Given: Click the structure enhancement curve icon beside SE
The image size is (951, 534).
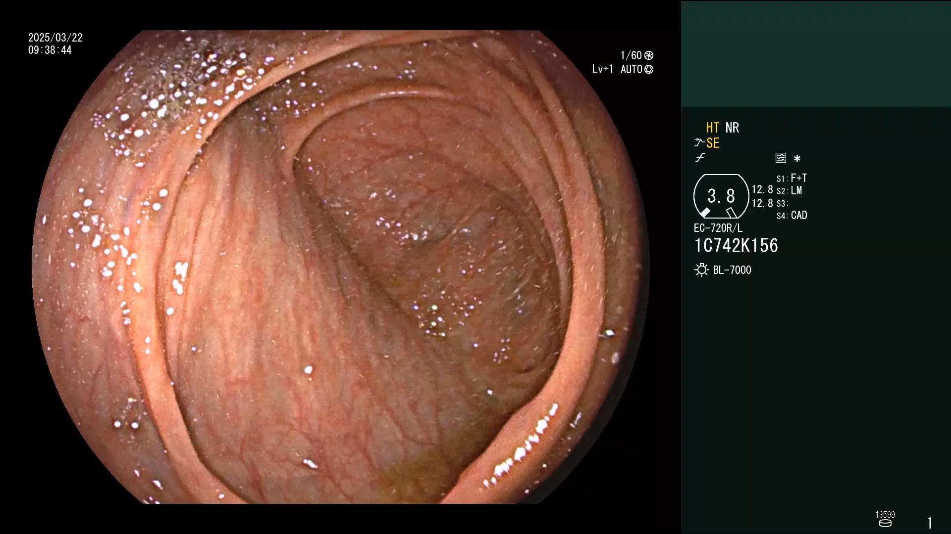Looking at the screenshot, I should pyautogui.click(x=699, y=143).
